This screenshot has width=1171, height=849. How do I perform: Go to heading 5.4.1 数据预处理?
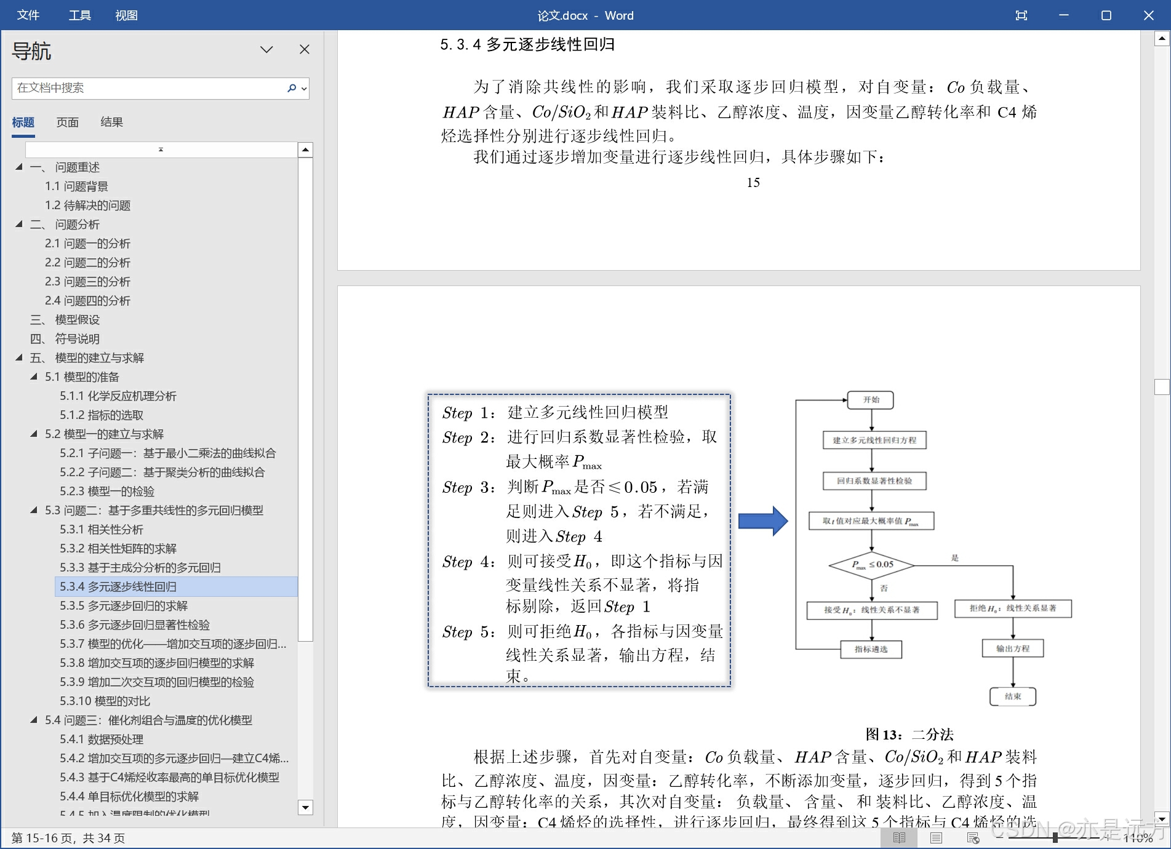102,739
